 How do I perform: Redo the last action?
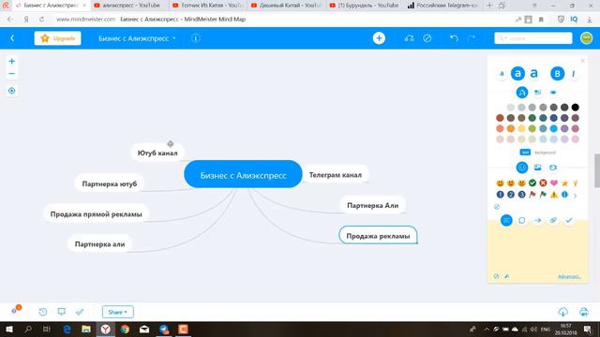click(472, 38)
